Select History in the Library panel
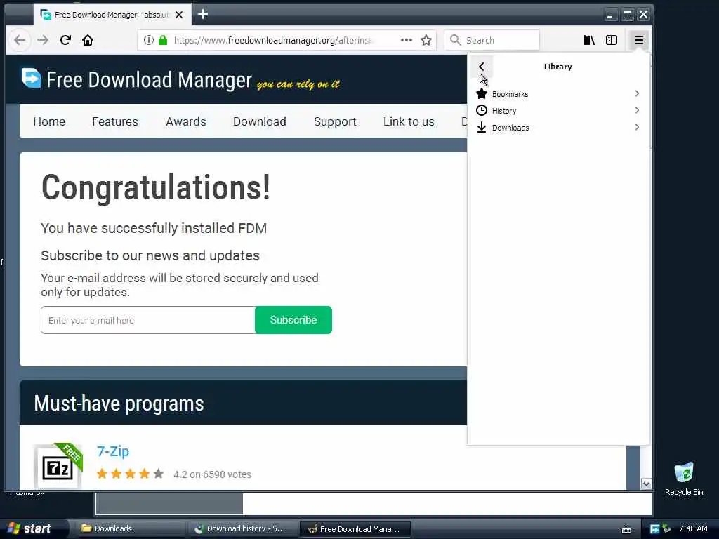The width and height of the screenshot is (719, 539). point(558,110)
